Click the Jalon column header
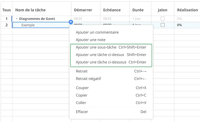Viewport: 200px width, 122px height. point(163,10)
